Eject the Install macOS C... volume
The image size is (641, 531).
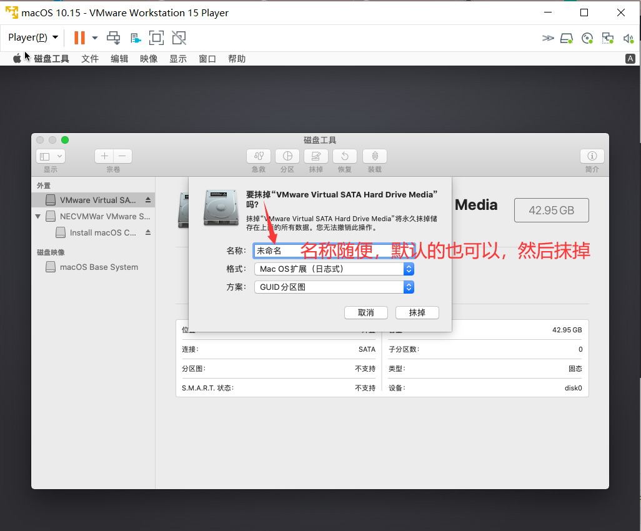[x=148, y=232]
